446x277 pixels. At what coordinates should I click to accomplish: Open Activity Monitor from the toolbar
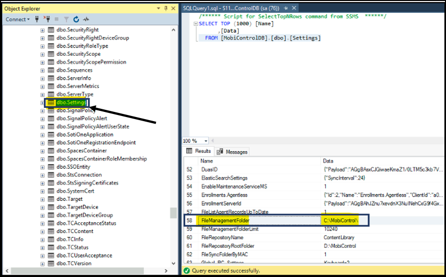click(x=86, y=19)
